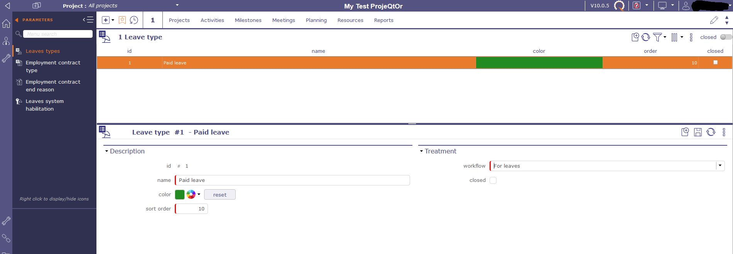
Task: Click the magnifier icon of the menu search
Action: pyautogui.click(x=18, y=34)
